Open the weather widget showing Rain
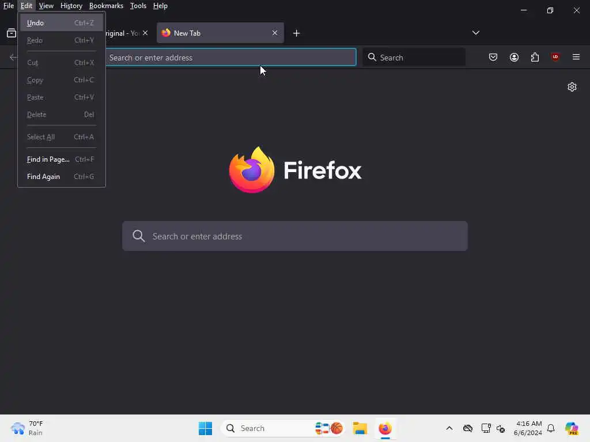Image resolution: width=590 pixels, height=442 pixels. [27, 428]
